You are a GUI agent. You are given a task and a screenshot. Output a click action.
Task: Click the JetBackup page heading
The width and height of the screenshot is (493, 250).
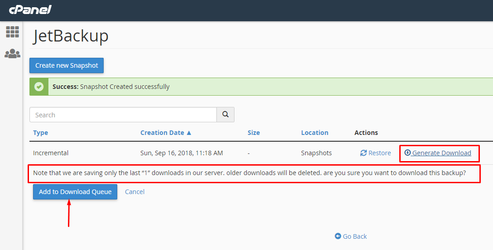click(71, 36)
